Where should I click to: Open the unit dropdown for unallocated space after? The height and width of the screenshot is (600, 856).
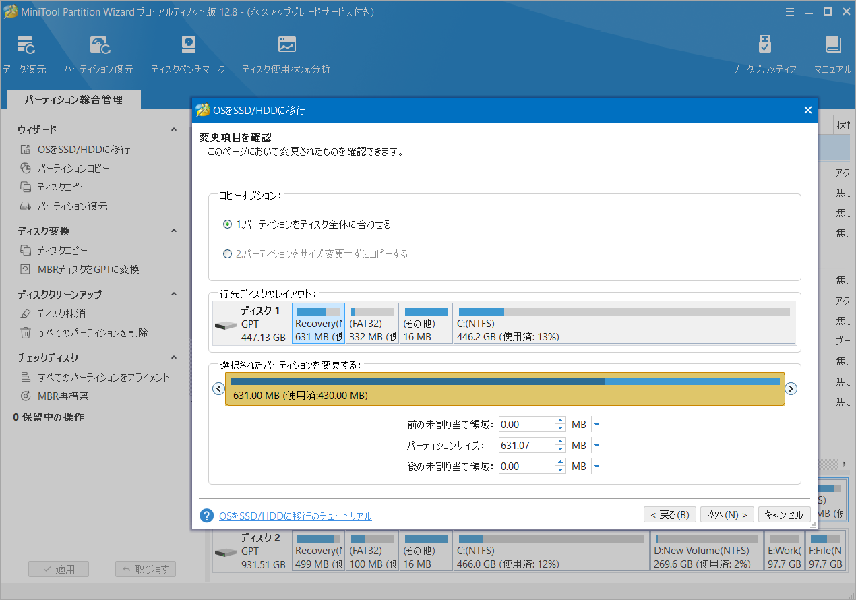[597, 467]
